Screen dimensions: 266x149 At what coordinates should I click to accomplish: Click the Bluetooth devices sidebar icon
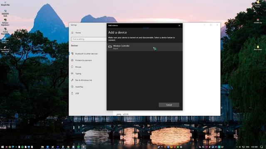pyautogui.click(x=72, y=53)
